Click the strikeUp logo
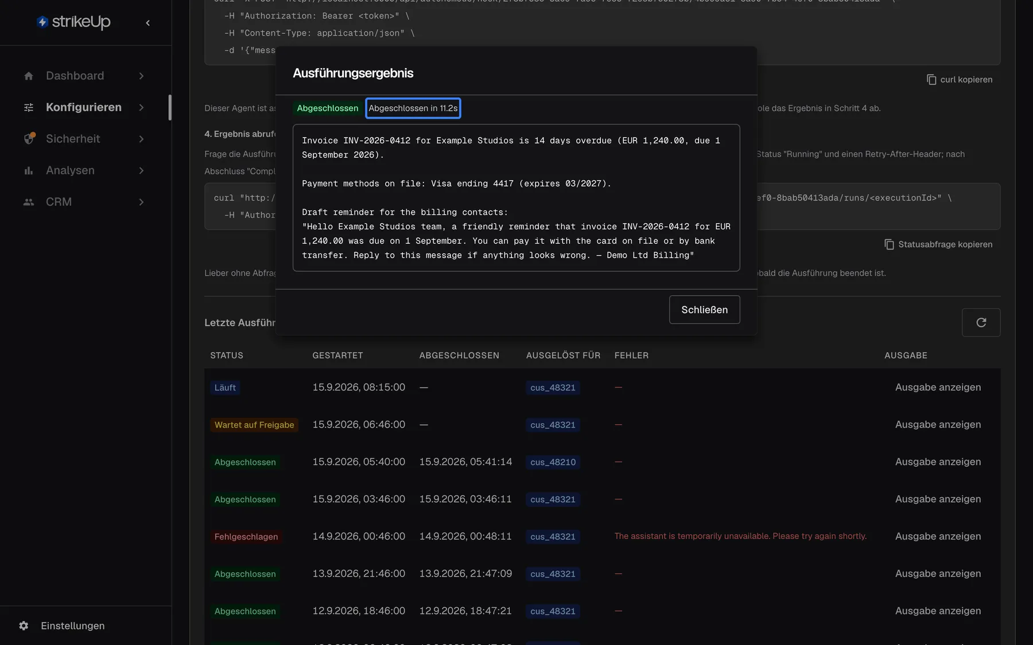The width and height of the screenshot is (1033, 645). click(73, 22)
